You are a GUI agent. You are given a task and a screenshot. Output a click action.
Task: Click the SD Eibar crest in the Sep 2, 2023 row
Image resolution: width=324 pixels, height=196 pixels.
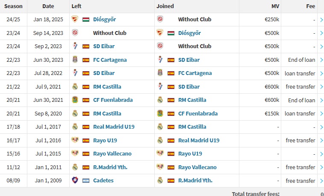[75, 46]
